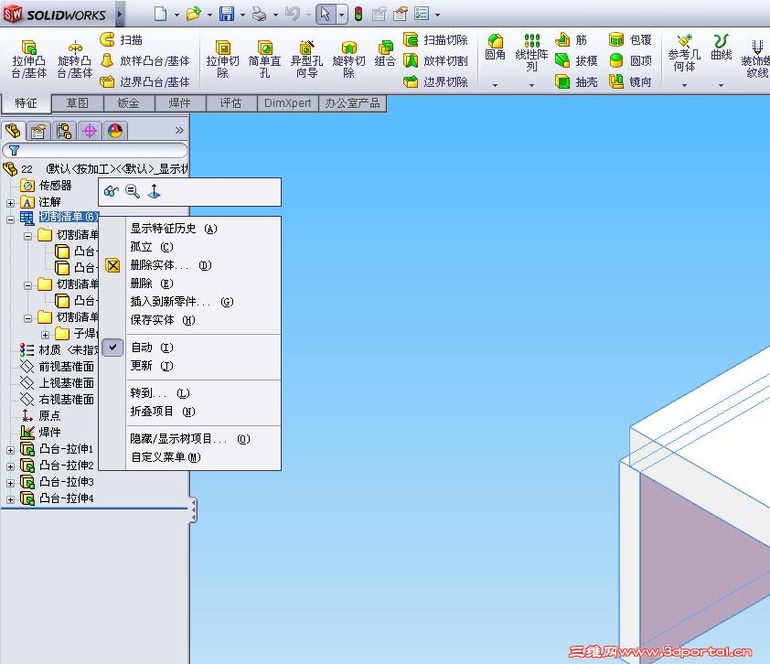Click the 拔模 draft tool
The height and width of the screenshot is (664, 770).
coord(576,61)
